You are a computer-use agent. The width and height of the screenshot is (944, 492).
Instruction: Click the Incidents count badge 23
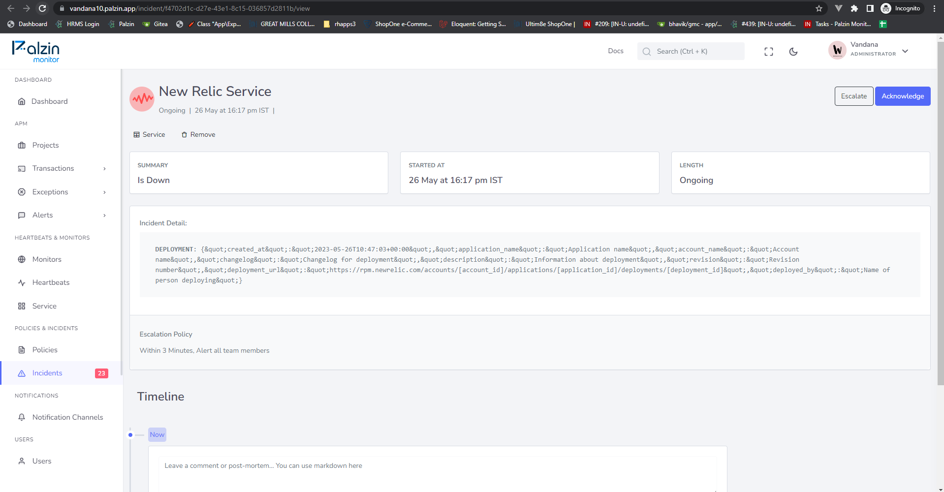coord(101,373)
